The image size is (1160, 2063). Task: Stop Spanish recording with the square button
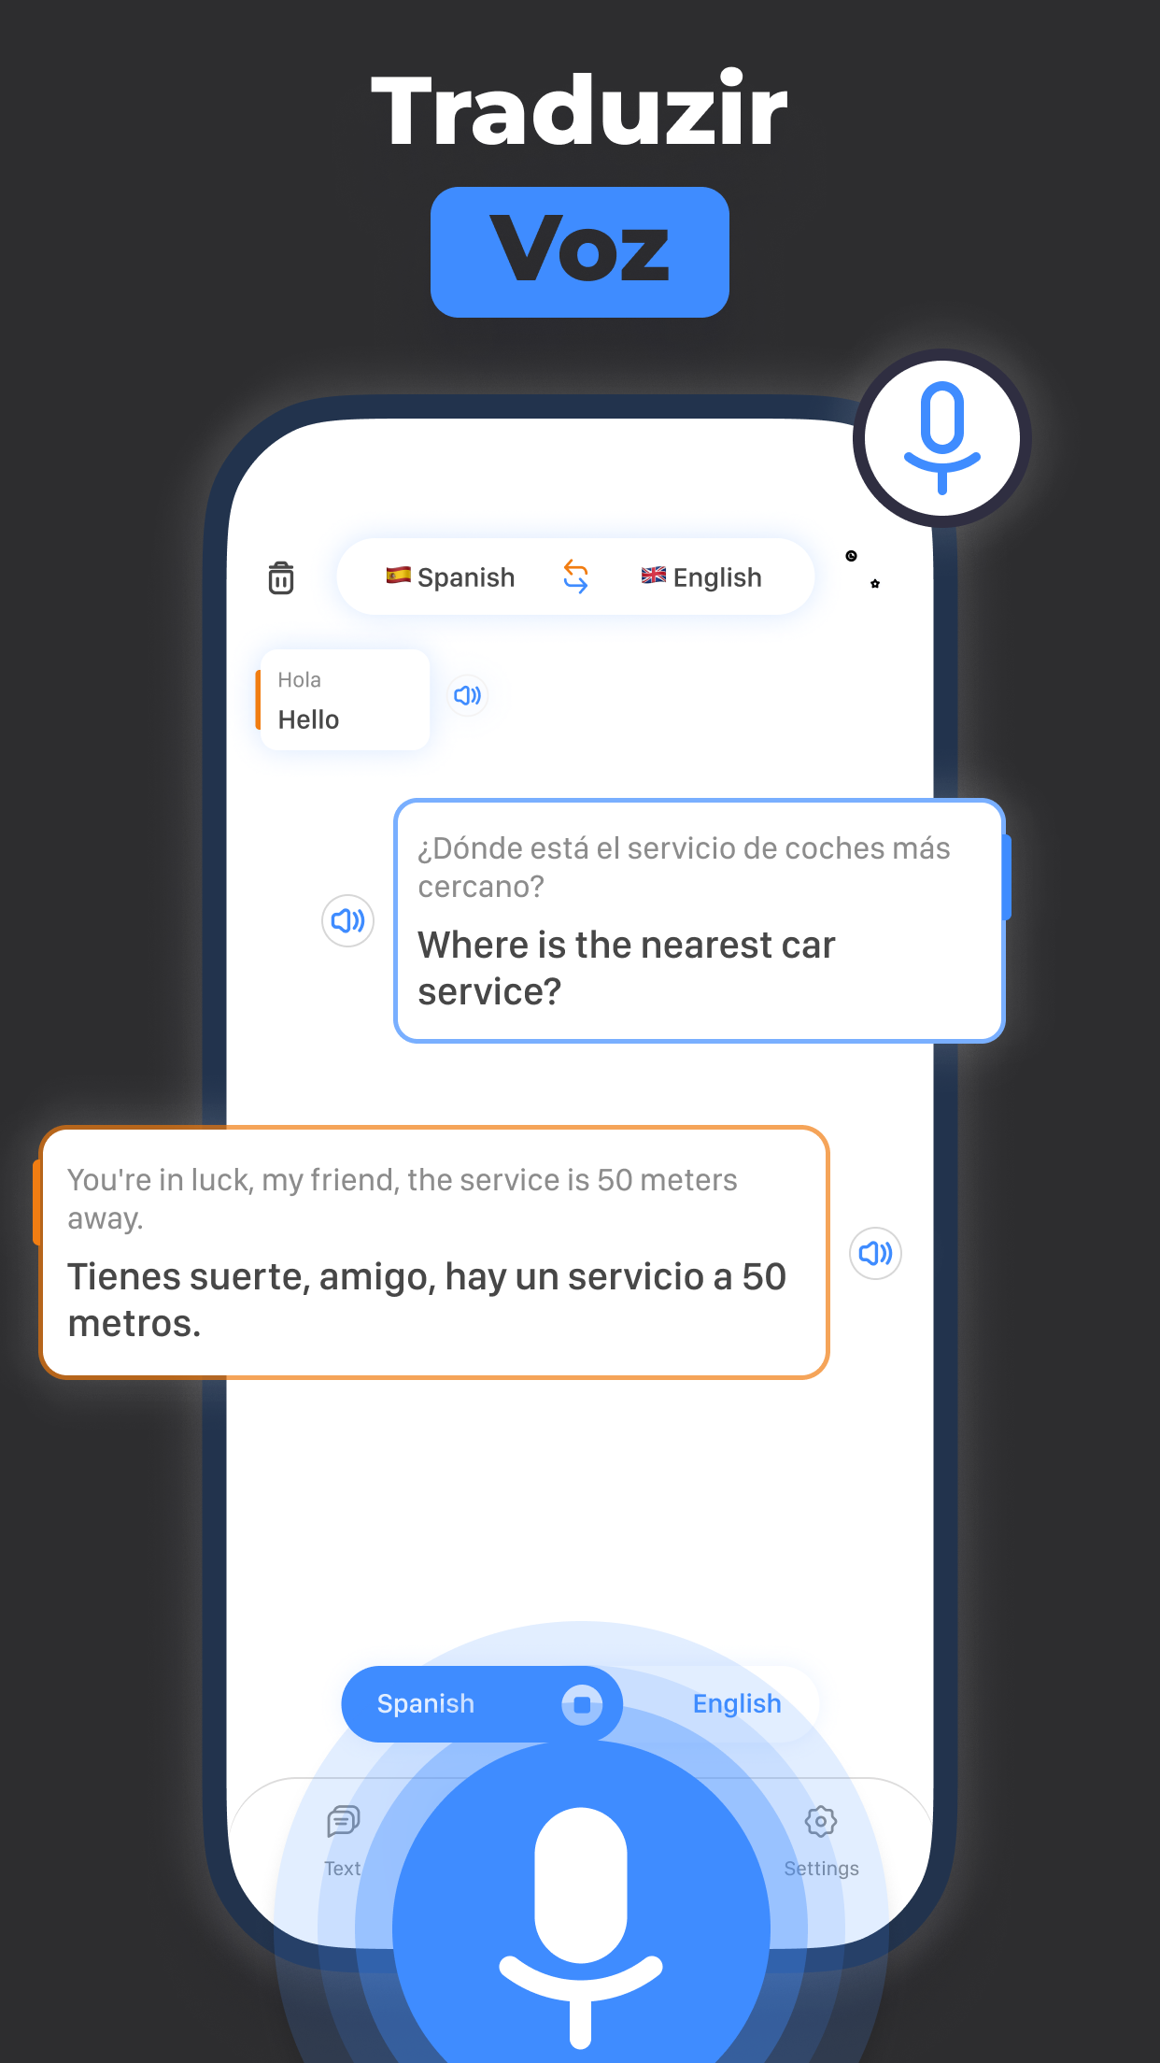[x=582, y=1704]
